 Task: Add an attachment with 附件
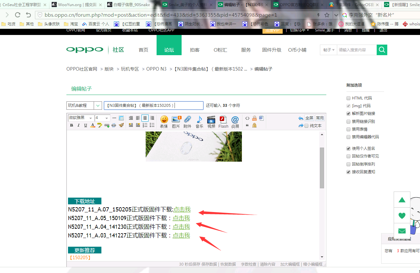click(187, 122)
